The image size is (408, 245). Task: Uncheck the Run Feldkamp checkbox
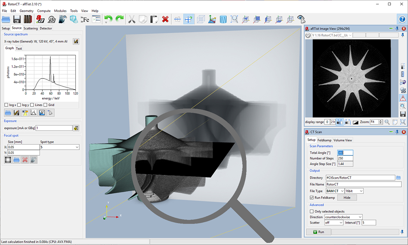coord(312,197)
